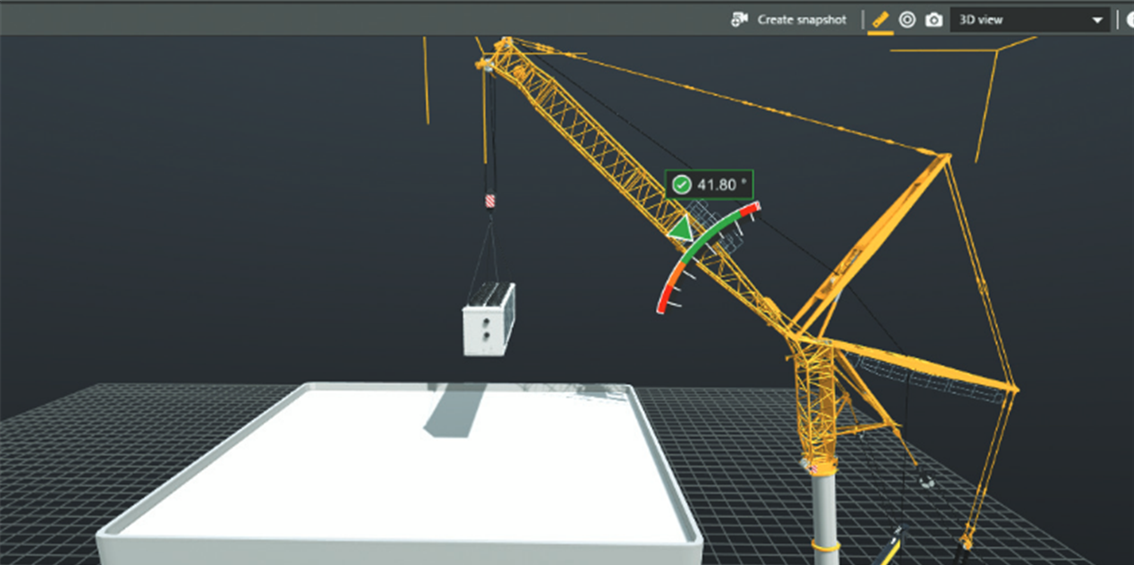Image resolution: width=1134 pixels, height=565 pixels.
Task: Select the suspended white container load
Action: [x=488, y=319]
